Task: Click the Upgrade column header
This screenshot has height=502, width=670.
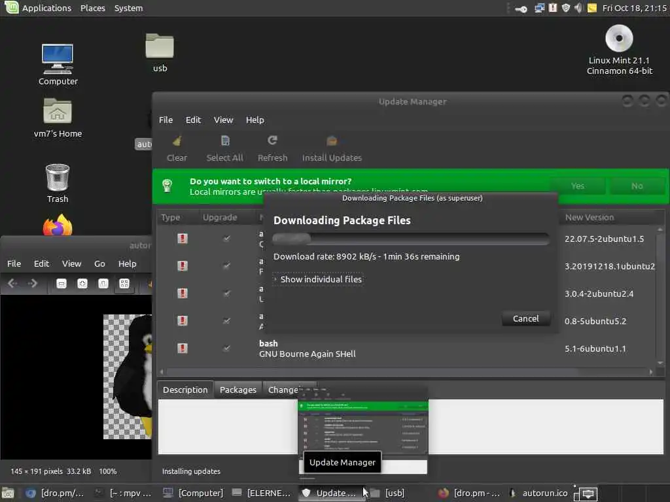Action: pos(220,217)
